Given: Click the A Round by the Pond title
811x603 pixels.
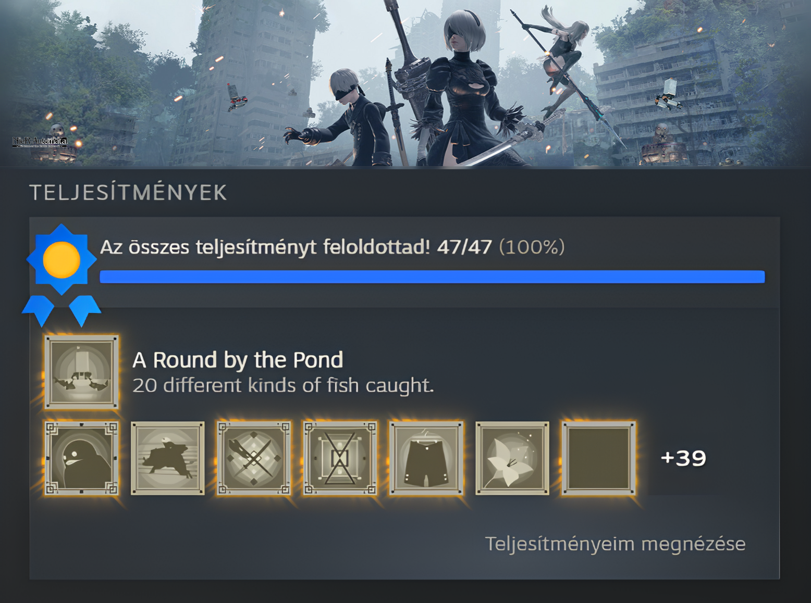Looking at the screenshot, I should pos(238,360).
